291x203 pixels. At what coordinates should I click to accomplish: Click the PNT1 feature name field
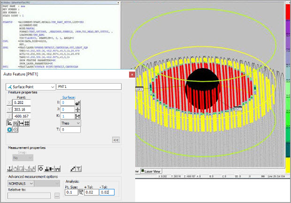click(x=88, y=86)
